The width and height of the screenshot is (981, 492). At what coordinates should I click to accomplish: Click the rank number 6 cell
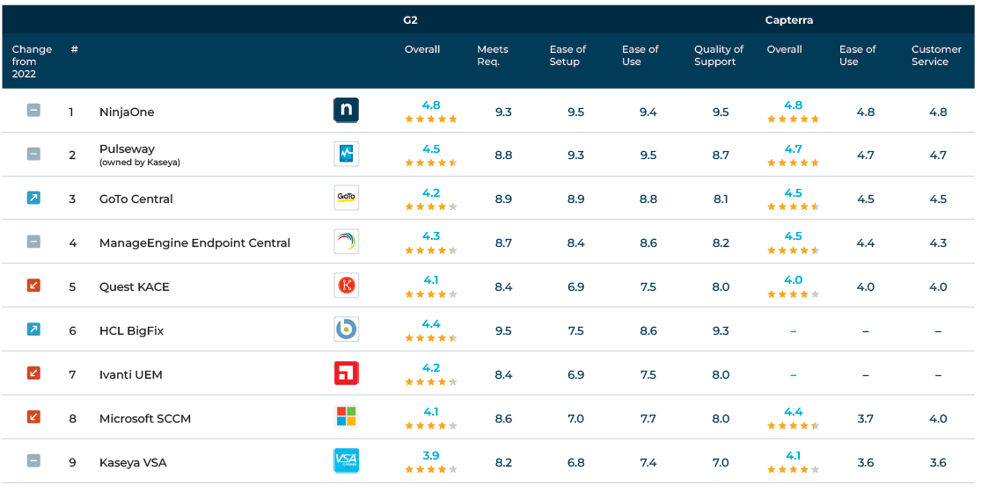pyautogui.click(x=72, y=331)
